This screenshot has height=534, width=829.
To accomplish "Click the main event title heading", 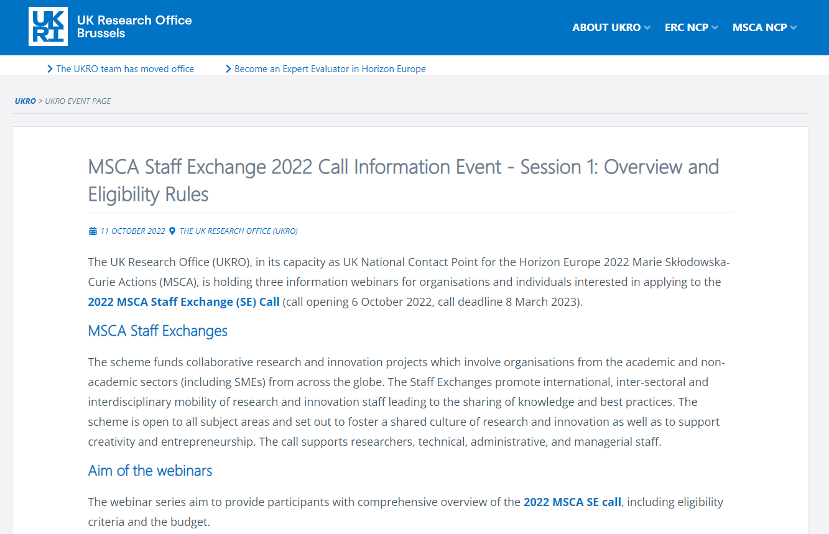I will tap(404, 180).
